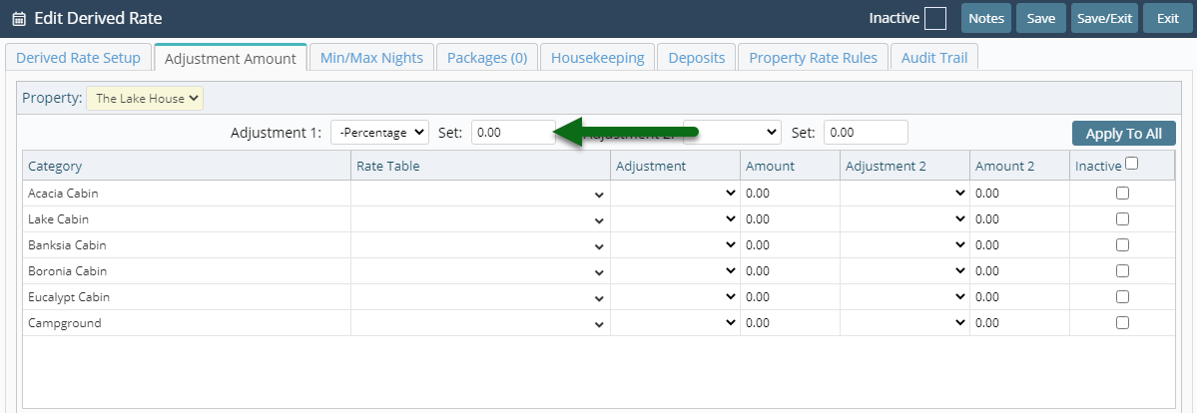Select the Banksia Cabin category cell
This screenshot has width=1197, height=413.
point(187,245)
